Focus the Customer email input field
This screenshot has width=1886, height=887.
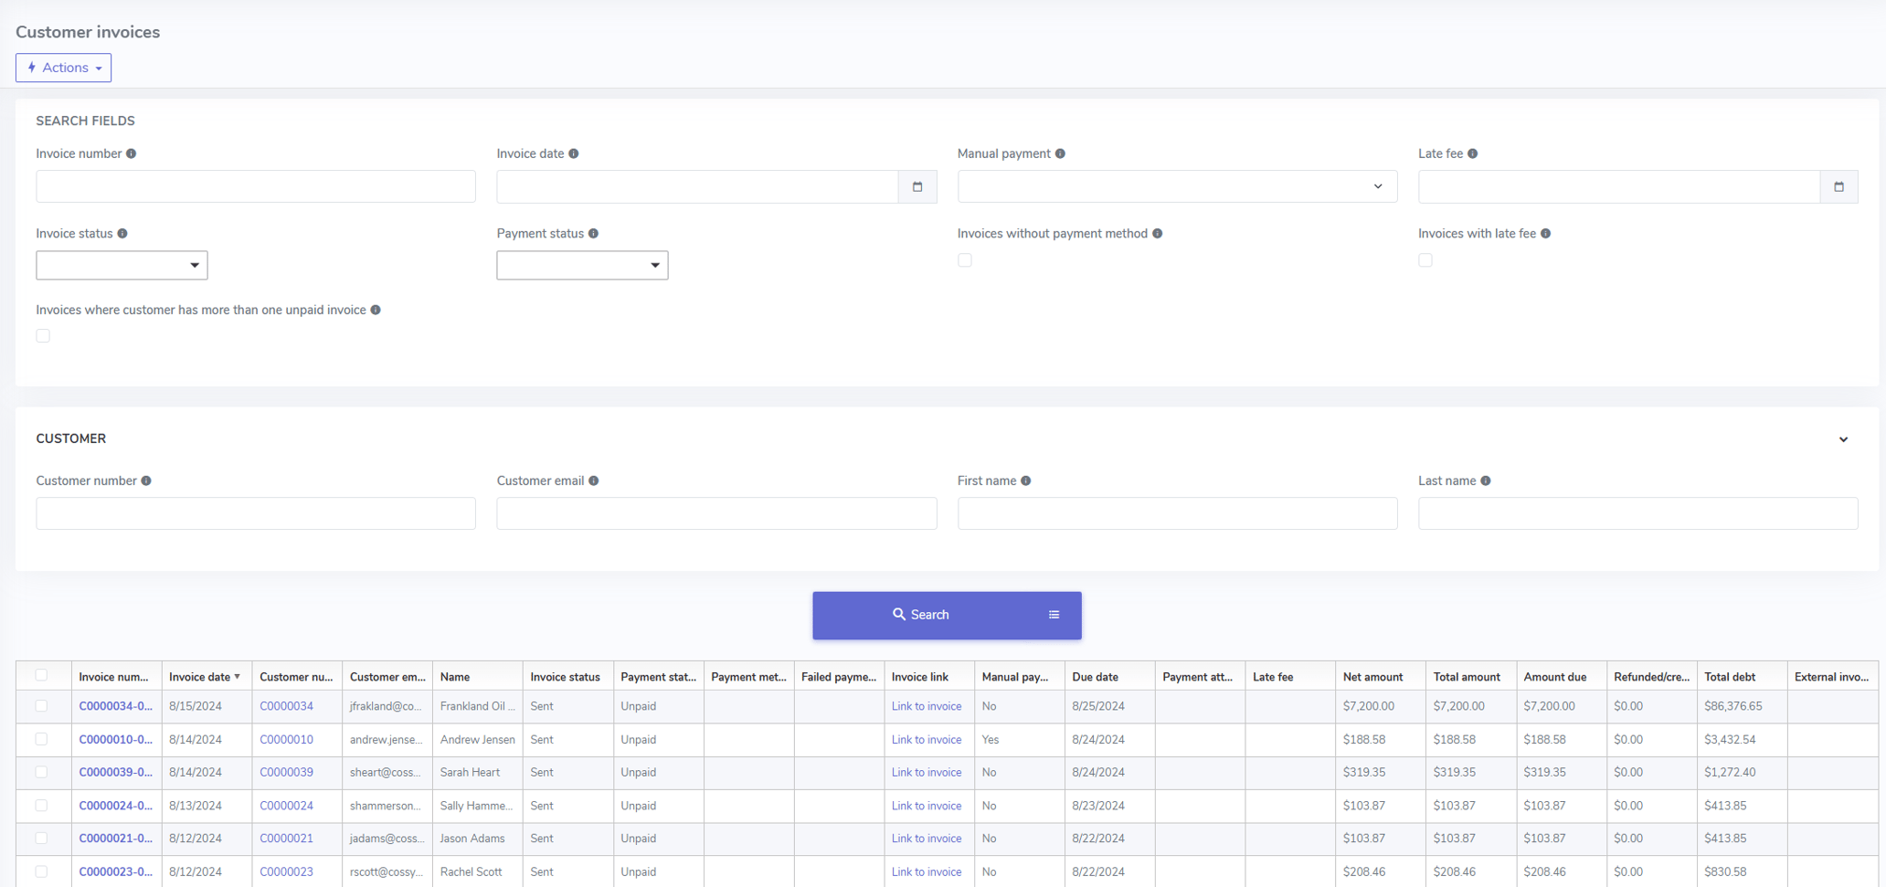pyautogui.click(x=716, y=513)
